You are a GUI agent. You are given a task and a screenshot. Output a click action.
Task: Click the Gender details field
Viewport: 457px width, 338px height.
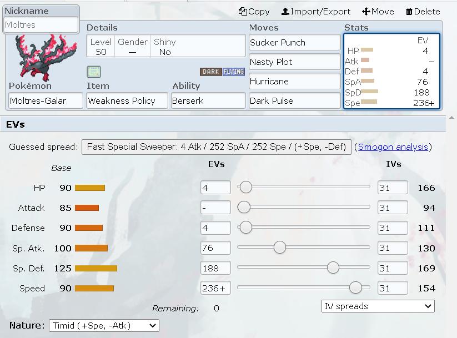[x=133, y=47]
